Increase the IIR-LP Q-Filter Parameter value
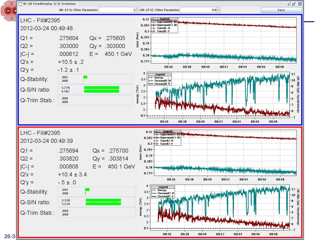Image resolution: width=320 pixels, height=240 pixels. point(138,9)
